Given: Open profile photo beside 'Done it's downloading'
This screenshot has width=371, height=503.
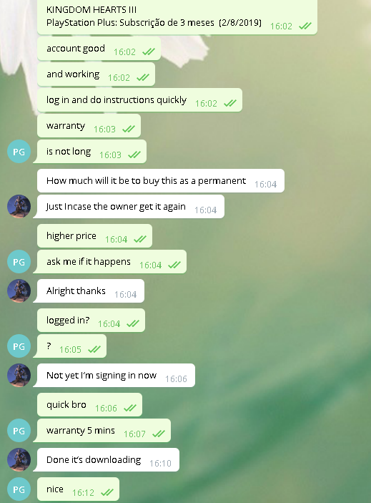Looking at the screenshot, I should (x=19, y=459).
